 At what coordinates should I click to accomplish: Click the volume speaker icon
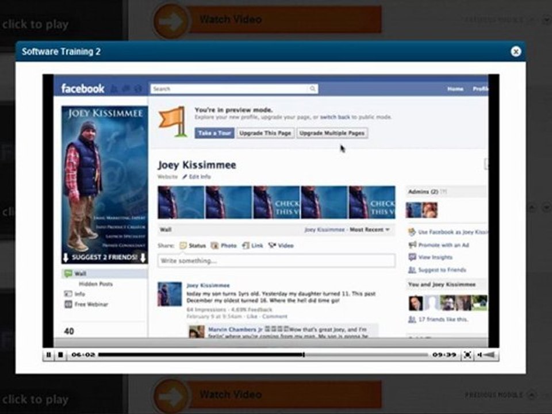pos(486,355)
